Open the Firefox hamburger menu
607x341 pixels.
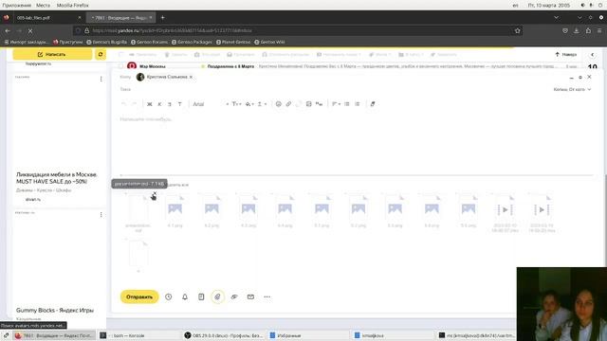point(599,30)
